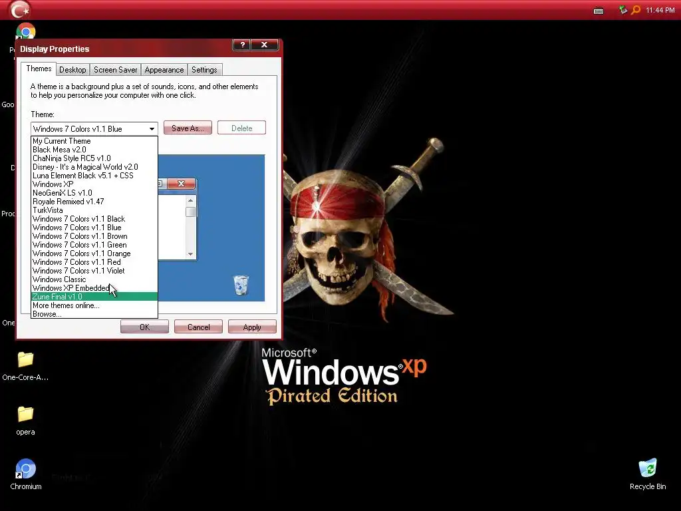Collapse the Theme combo box arrow
Viewport: 681px width, 511px height.
pos(152,128)
